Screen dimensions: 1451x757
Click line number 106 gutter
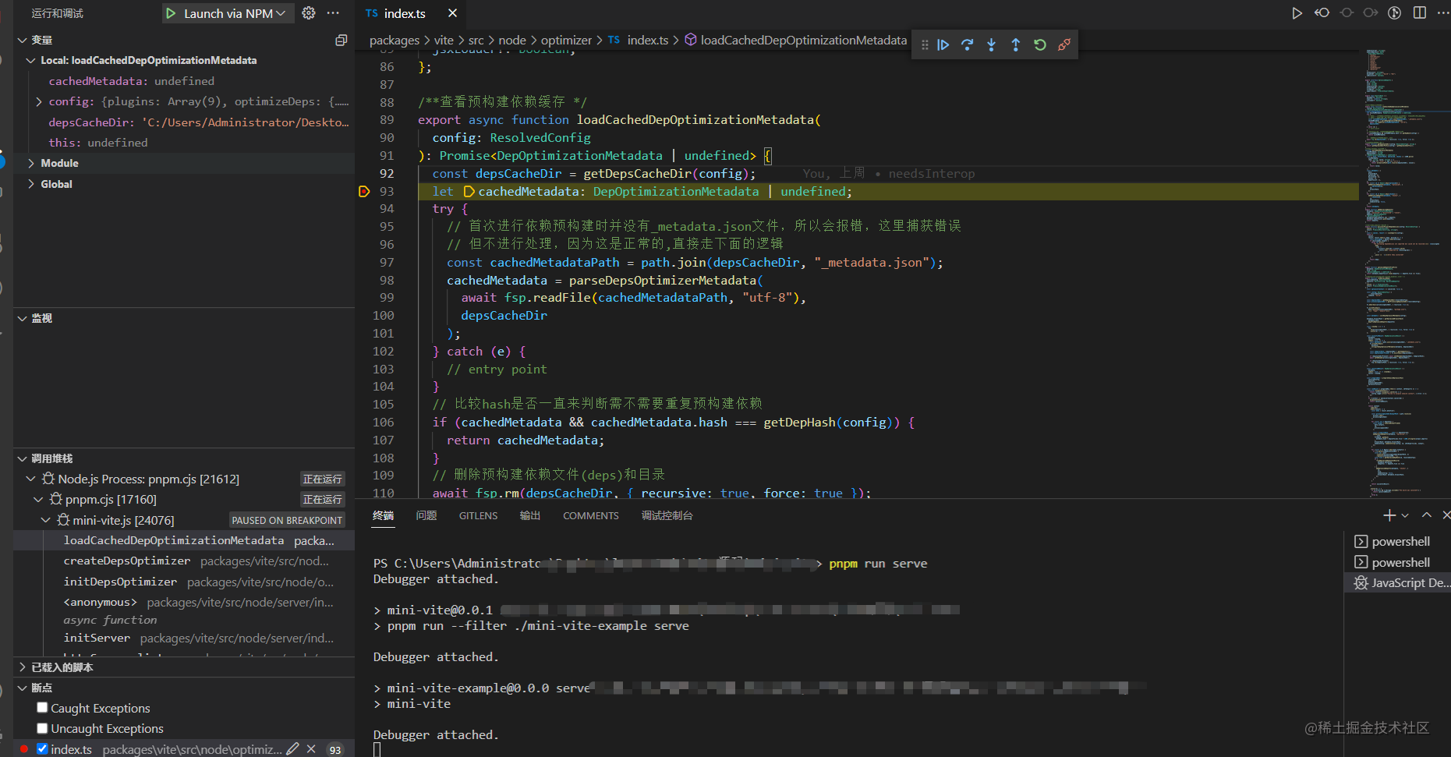click(383, 422)
